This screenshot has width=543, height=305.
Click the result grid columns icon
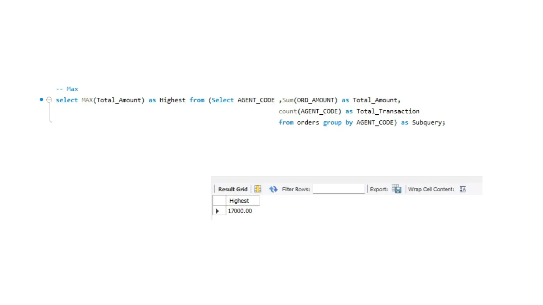point(258,189)
